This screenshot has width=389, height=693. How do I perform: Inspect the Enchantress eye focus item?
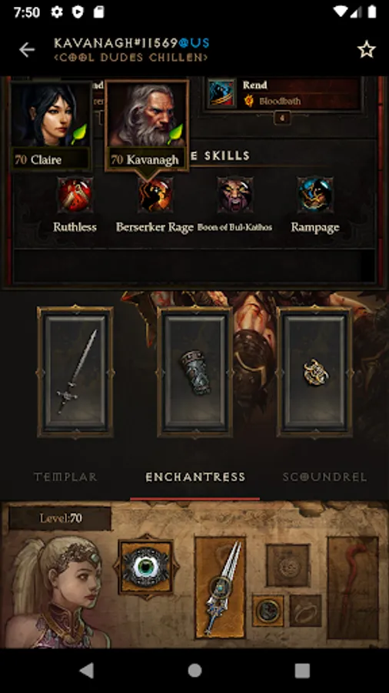[x=145, y=567]
